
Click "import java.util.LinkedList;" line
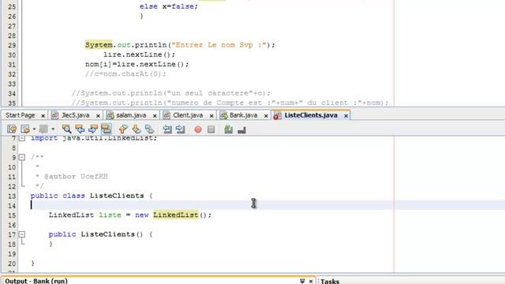point(94,138)
